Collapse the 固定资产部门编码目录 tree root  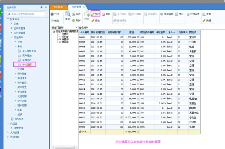click(x=54, y=32)
